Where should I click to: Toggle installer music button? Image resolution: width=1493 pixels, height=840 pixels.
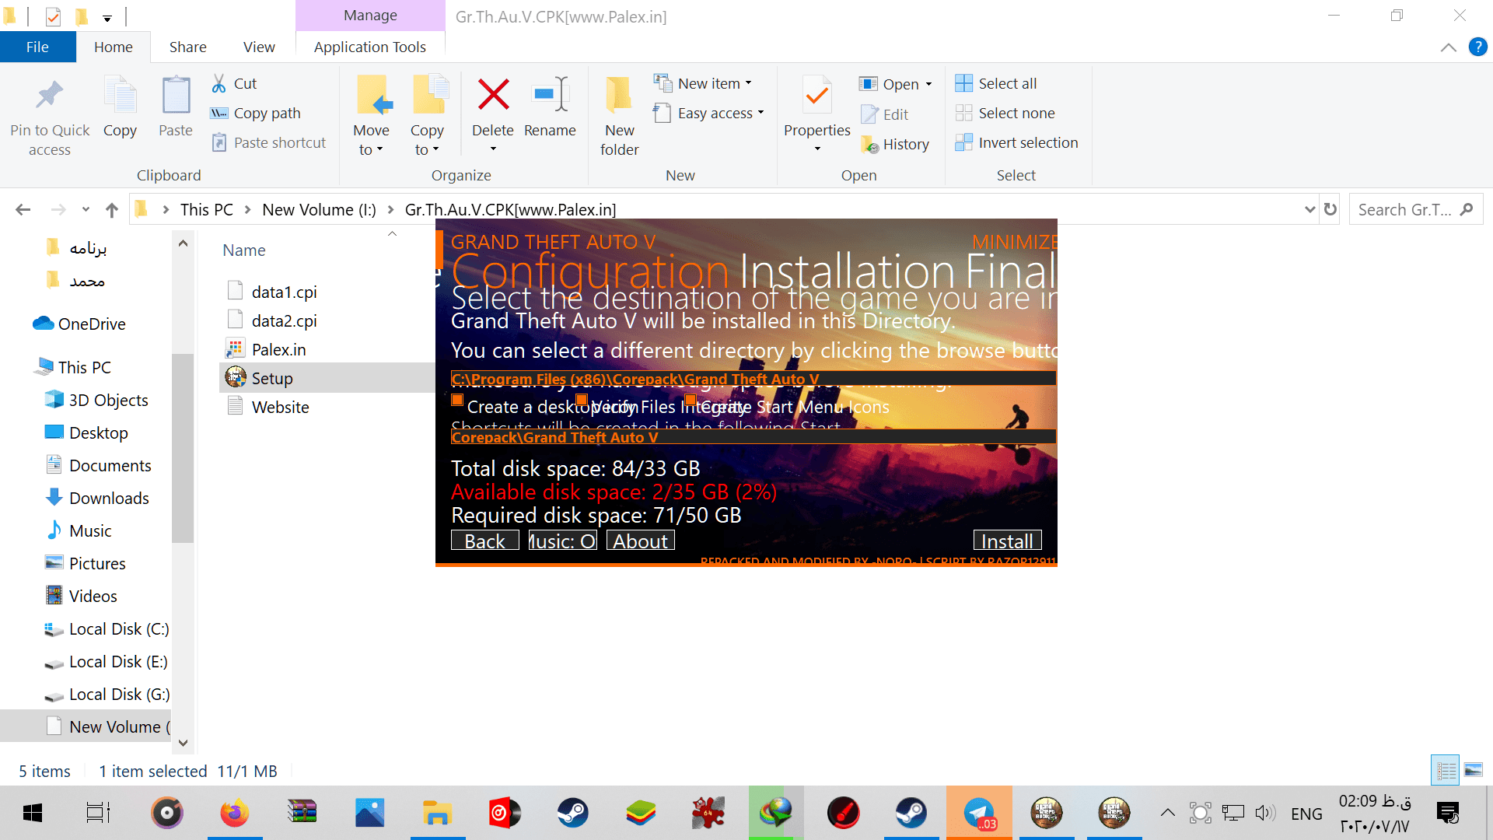click(x=562, y=541)
